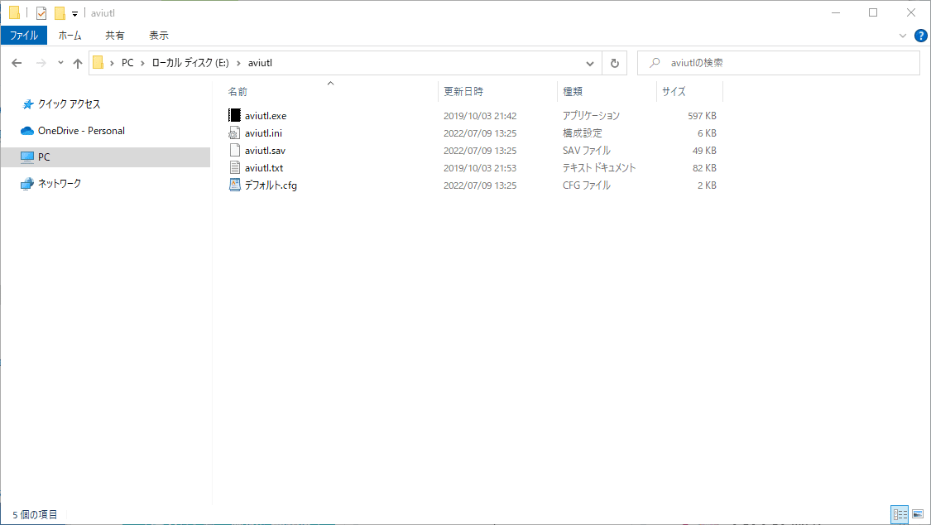
Task: Click the back navigation arrow
Action: 17,63
